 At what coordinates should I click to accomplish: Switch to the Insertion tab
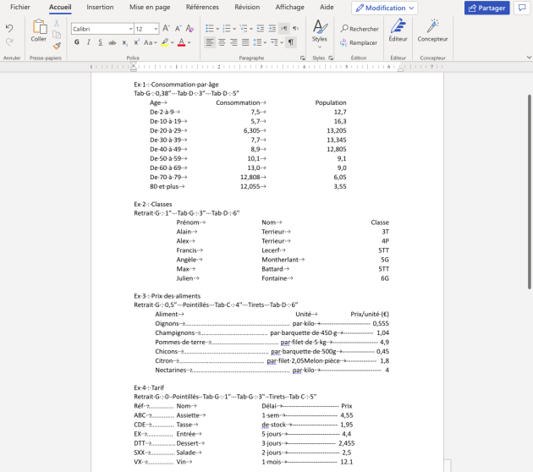pyautogui.click(x=100, y=7)
